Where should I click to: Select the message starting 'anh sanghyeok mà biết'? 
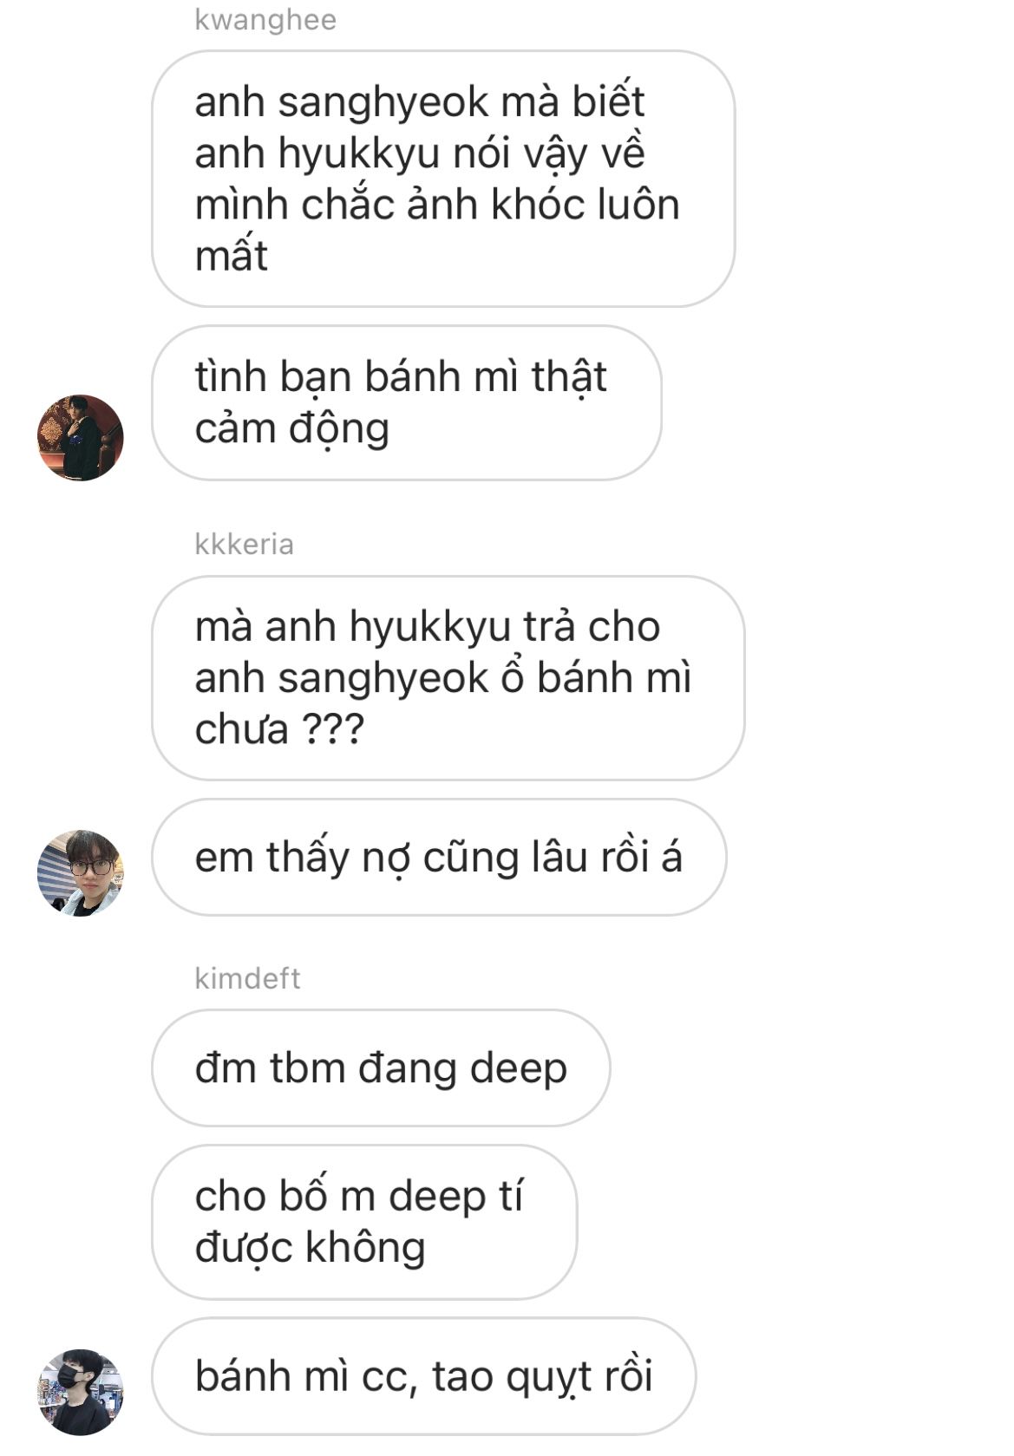443,179
